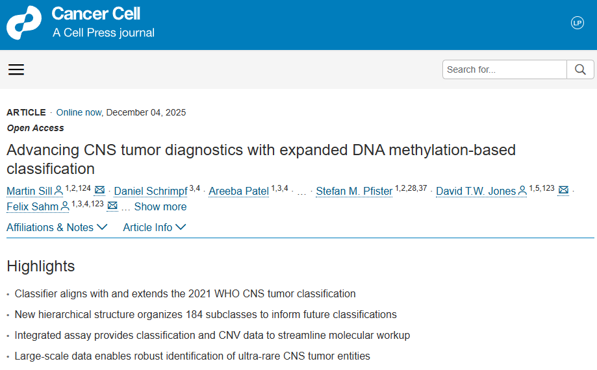The height and width of the screenshot is (370, 597).
Task: Show more authors in the list
Action: 160,206
